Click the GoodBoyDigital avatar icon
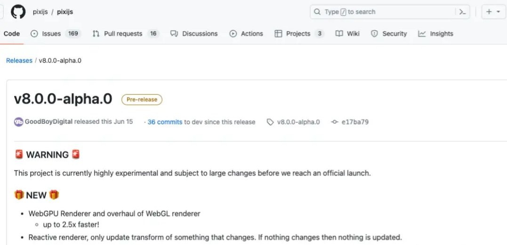 pyautogui.click(x=18, y=122)
